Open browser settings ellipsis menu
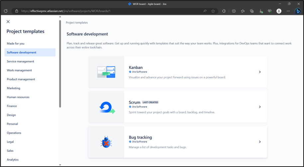304x167 pixels. point(288,11)
